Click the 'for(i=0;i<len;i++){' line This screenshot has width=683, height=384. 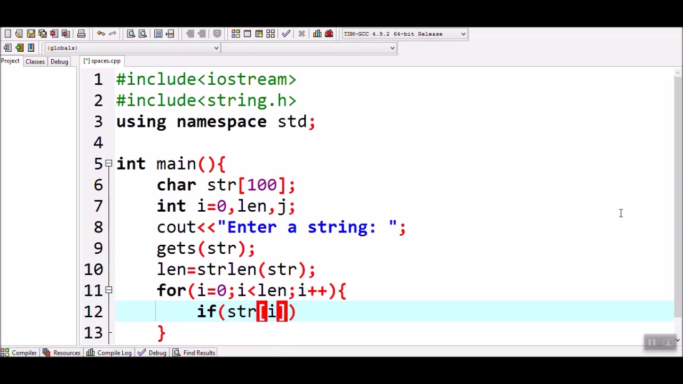coord(251,291)
